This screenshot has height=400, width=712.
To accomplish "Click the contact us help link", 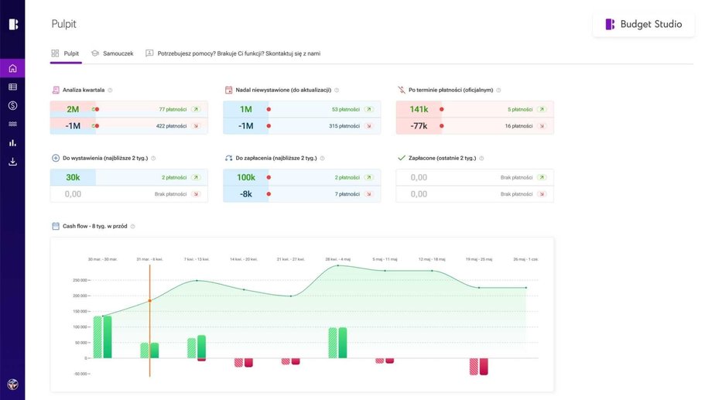I will click(x=233, y=53).
